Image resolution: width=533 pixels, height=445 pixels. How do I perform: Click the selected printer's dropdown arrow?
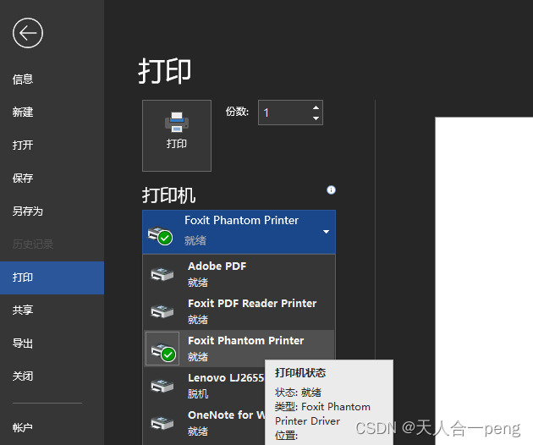pyautogui.click(x=326, y=232)
